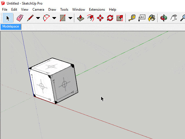Pick the pink Eraser tool

click(20, 18)
